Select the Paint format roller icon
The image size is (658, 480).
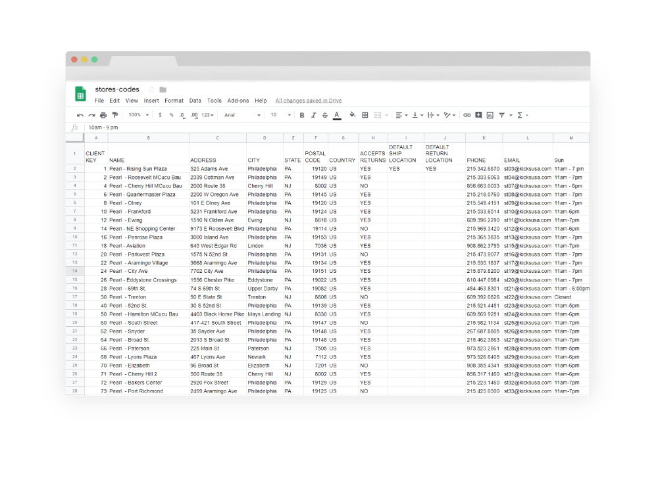click(114, 115)
